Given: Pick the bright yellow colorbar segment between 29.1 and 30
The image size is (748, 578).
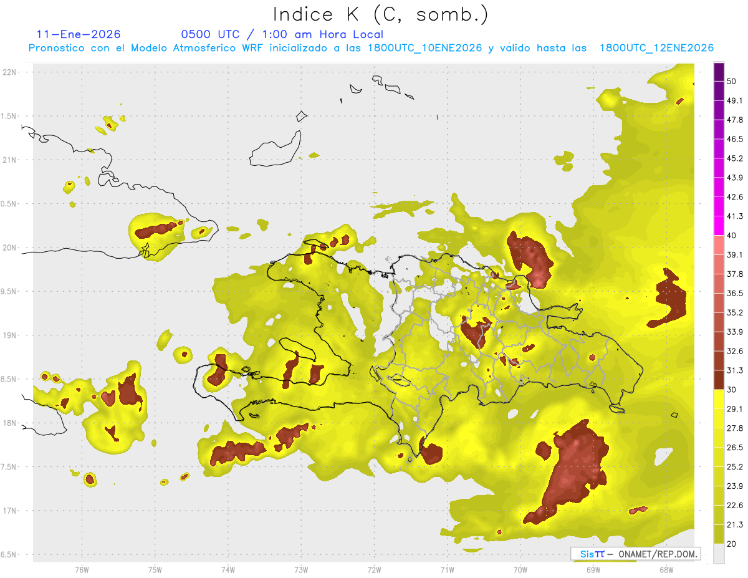Looking at the screenshot, I should click(719, 400).
